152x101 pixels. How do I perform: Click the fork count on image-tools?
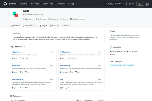[x=27, y=72]
